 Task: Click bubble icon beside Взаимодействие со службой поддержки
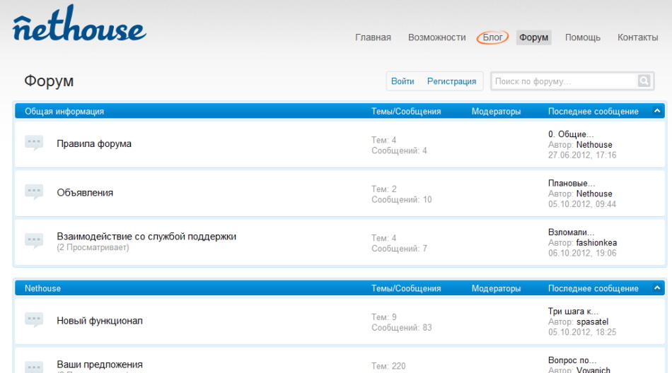[34, 241]
